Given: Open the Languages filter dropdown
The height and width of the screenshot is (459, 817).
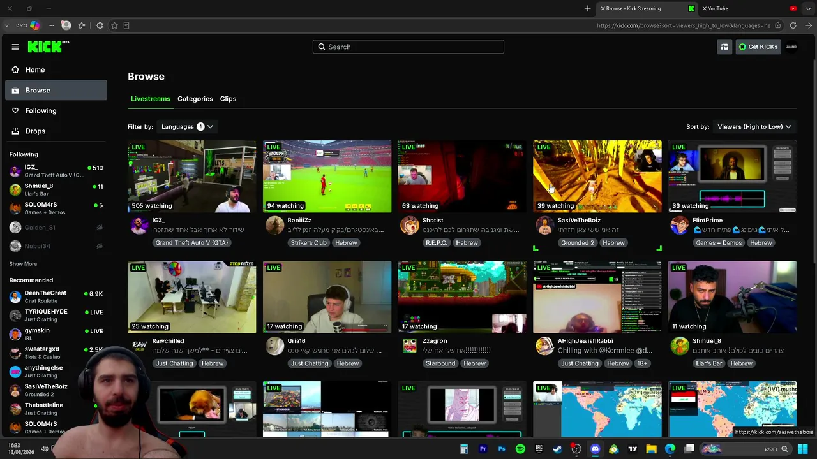Looking at the screenshot, I should (x=187, y=126).
